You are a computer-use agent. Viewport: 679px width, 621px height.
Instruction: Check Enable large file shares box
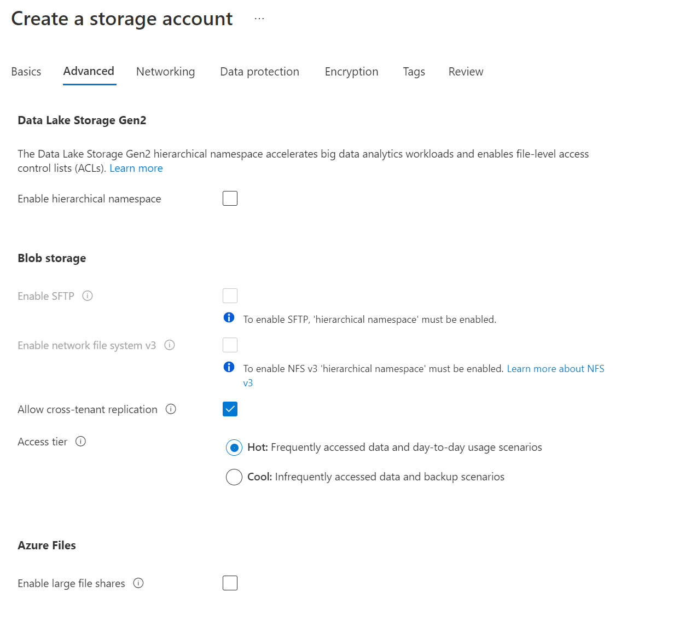(230, 583)
